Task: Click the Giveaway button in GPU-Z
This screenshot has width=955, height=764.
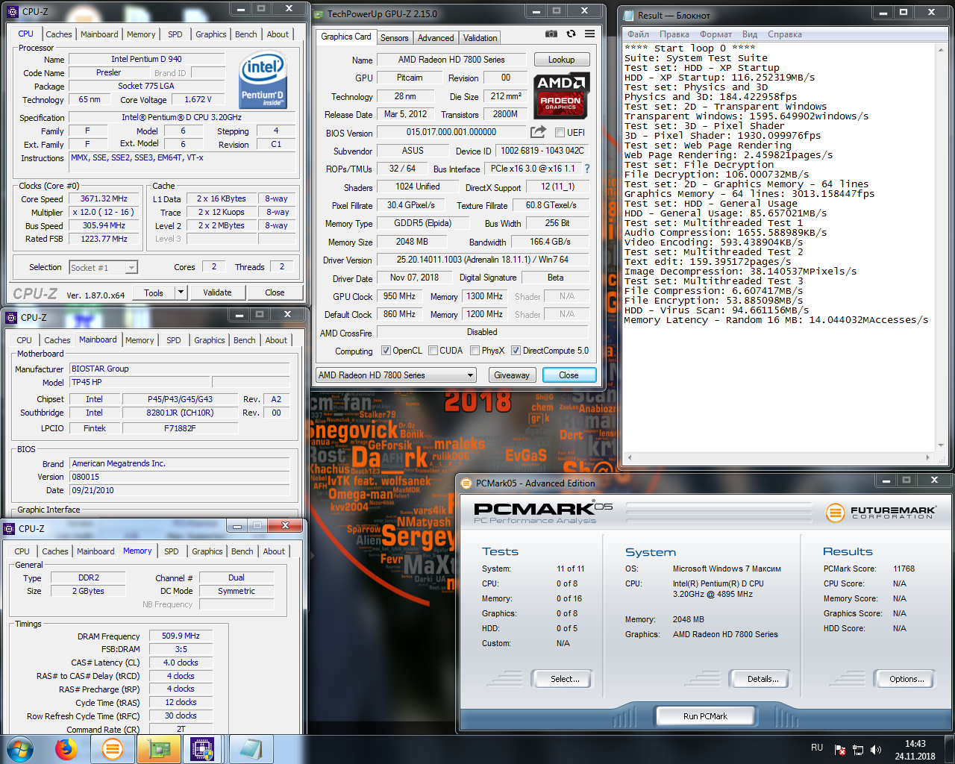Action: tap(512, 375)
